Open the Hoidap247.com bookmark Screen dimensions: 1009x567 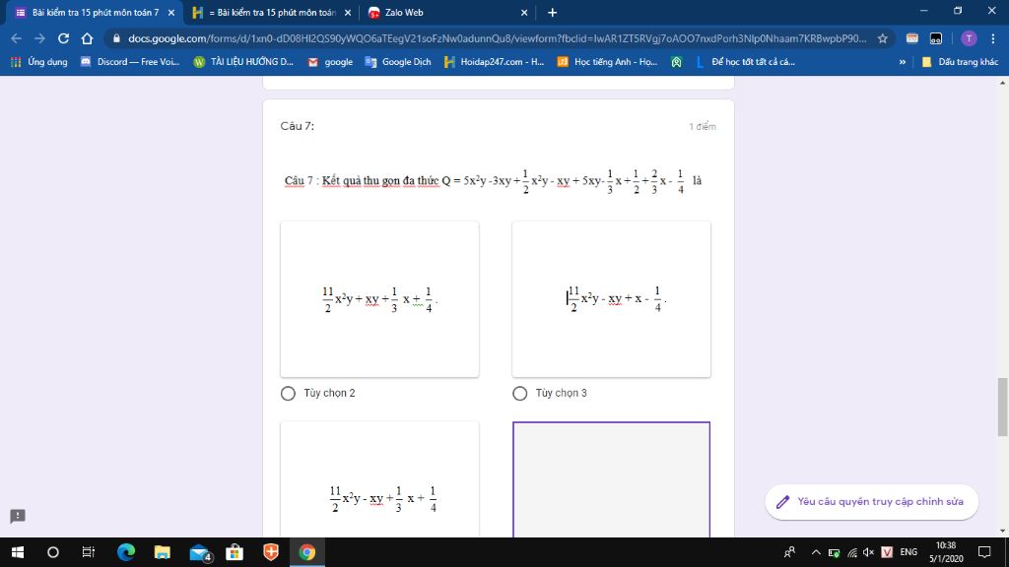[495, 62]
